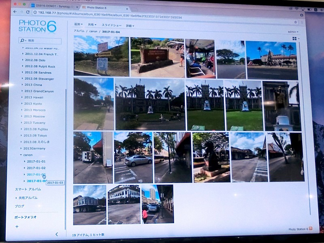The image size is (324, 243).
Task: Open the pedestrian in red shirt photo
Action: [158, 204]
